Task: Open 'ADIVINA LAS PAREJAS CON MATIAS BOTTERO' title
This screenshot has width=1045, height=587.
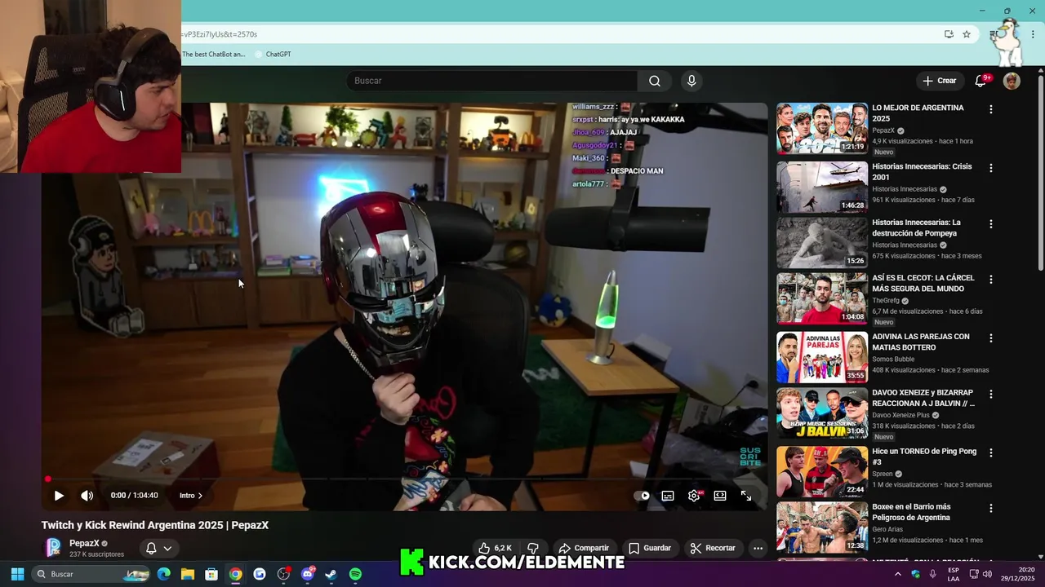Action: (921, 342)
